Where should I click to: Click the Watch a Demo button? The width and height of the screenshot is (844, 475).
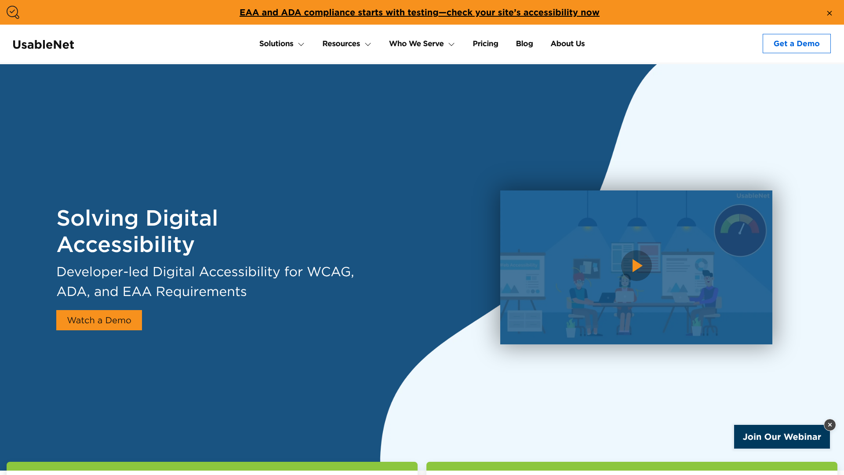pyautogui.click(x=99, y=320)
